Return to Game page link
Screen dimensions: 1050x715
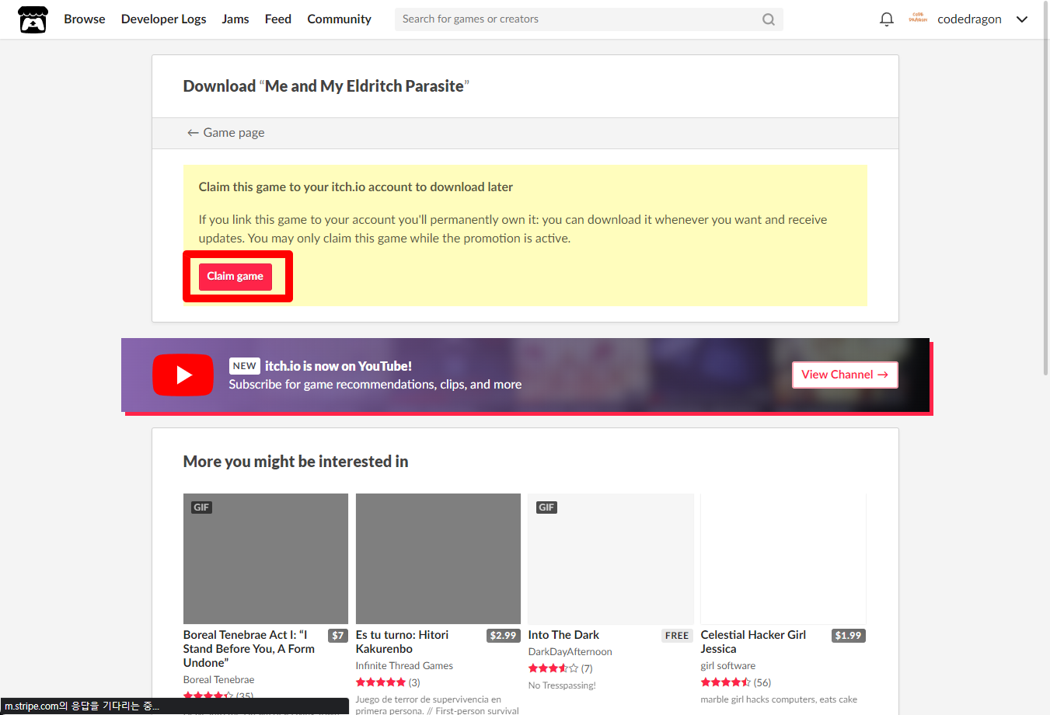coord(226,133)
